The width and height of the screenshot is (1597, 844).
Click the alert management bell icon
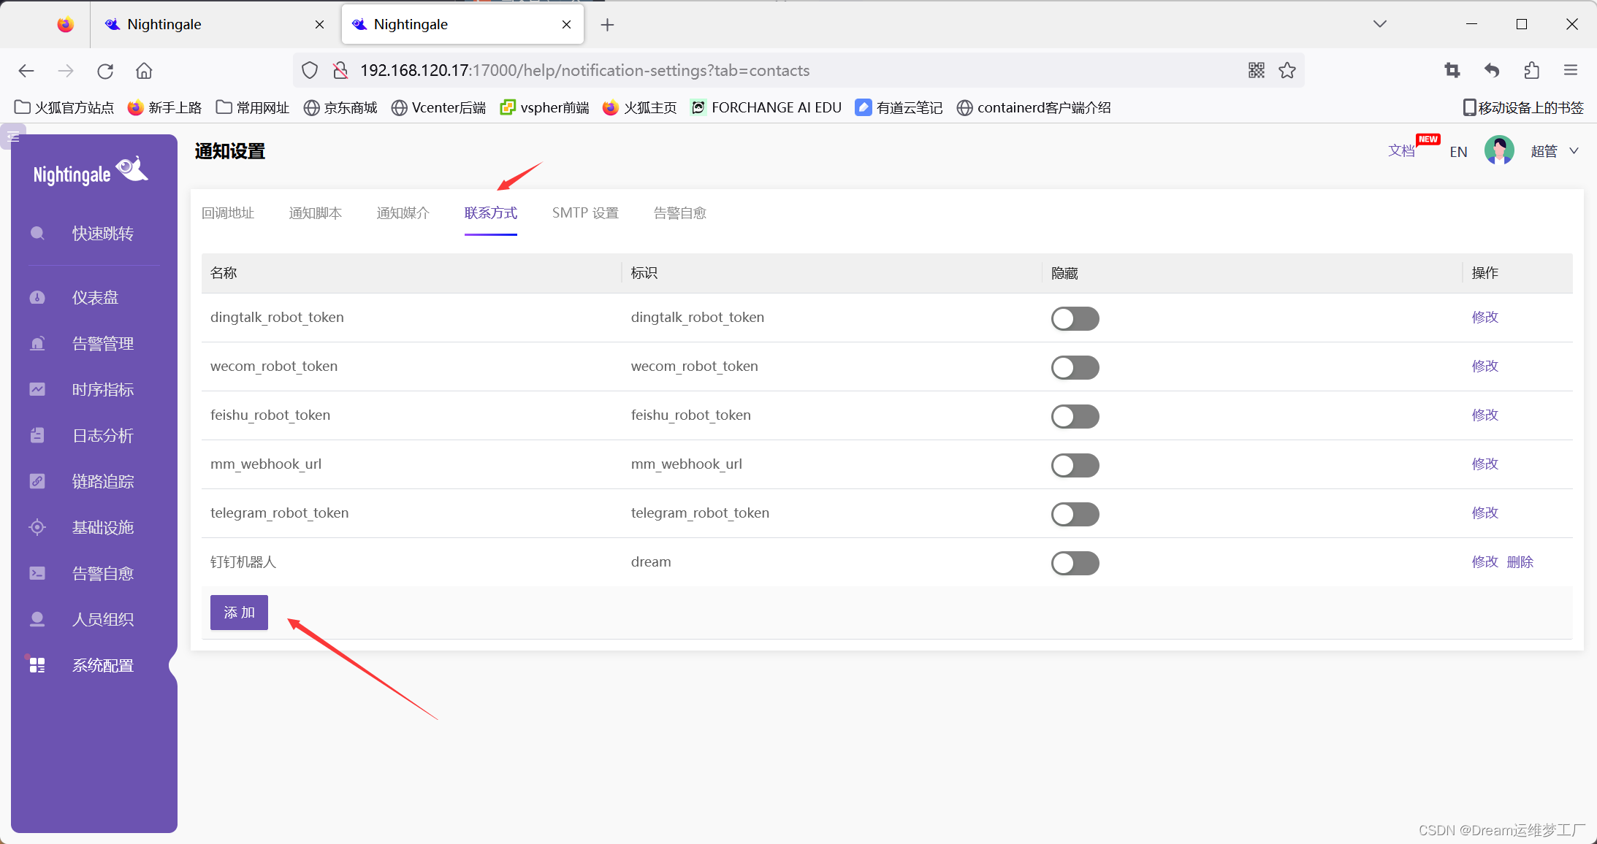(x=37, y=344)
